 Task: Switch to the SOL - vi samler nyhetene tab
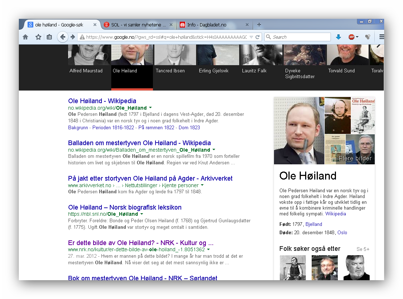(138, 25)
